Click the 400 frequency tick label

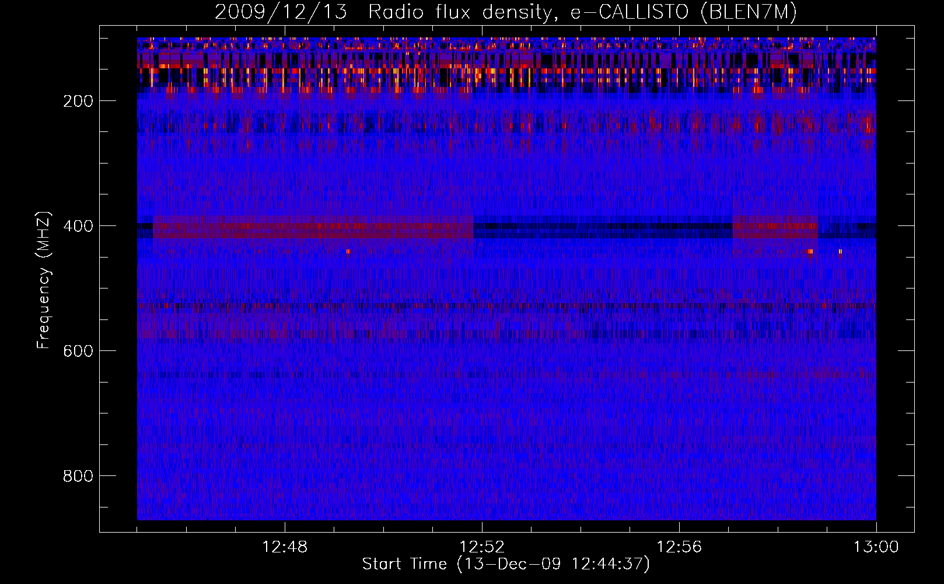(78, 226)
